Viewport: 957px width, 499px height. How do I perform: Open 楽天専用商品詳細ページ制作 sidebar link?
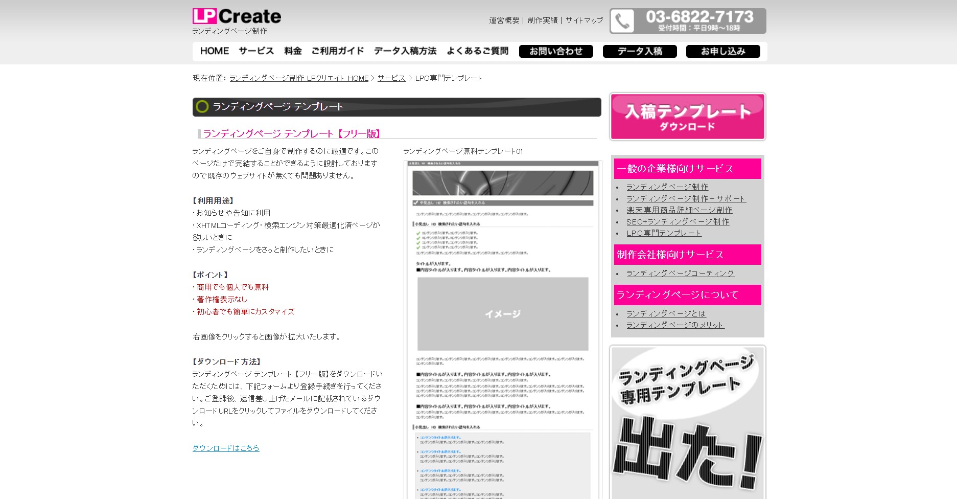(679, 210)
